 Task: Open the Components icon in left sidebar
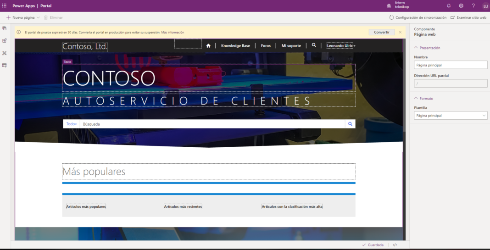(5, 41)
